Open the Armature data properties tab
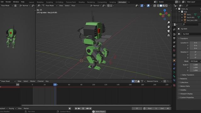201x113 pixels. (x=174, y=73)
